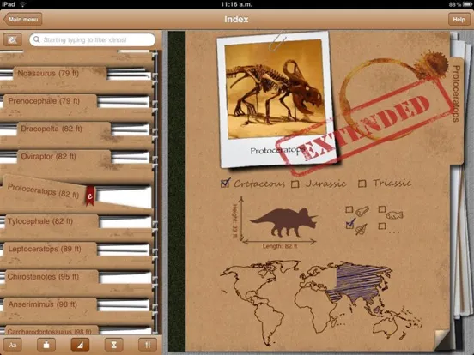Uncheck the plant-eater leaf checkbox

coord(349,225)
